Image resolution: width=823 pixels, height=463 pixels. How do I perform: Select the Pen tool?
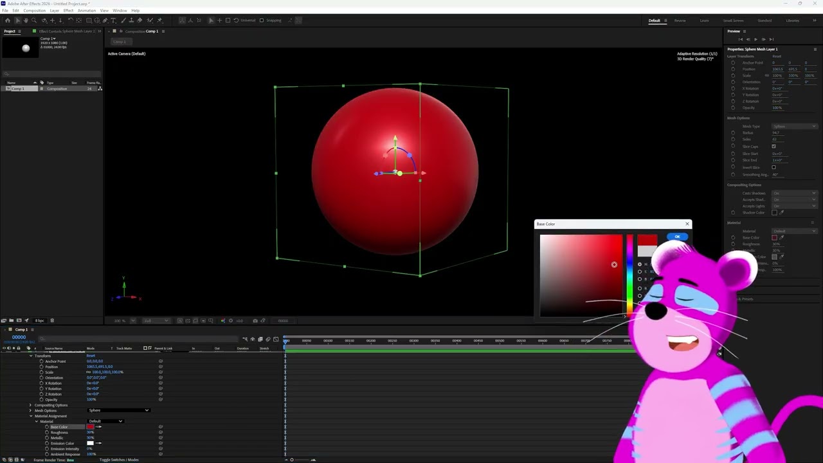tap(105, 21)
